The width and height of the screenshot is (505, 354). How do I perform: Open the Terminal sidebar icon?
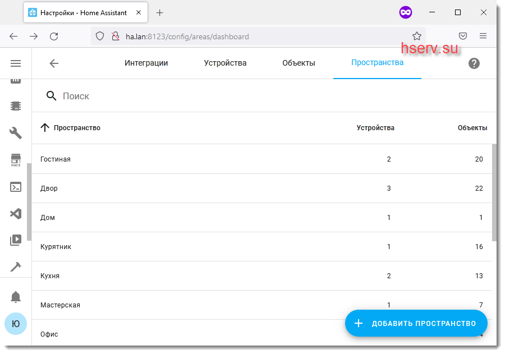click(x=16, y=187)
